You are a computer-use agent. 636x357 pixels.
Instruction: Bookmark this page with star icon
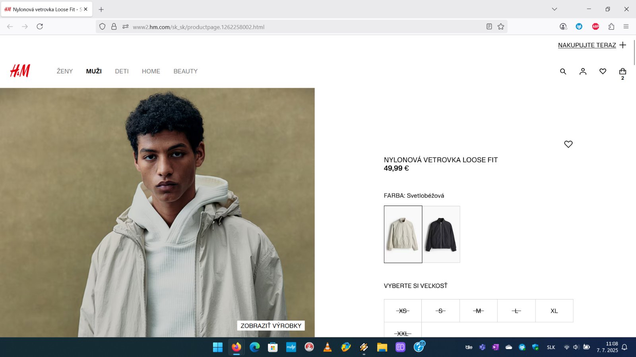(x=501, y=27)
